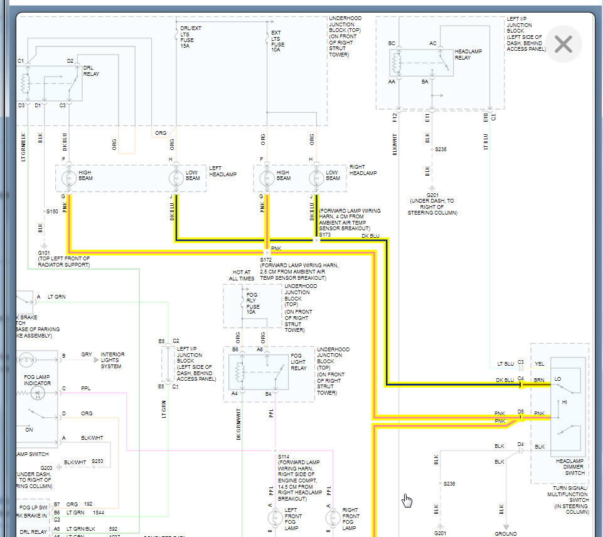Click the LEFT HEADLAMP label
Screen dimensions: 603x537
pos(223,171)
